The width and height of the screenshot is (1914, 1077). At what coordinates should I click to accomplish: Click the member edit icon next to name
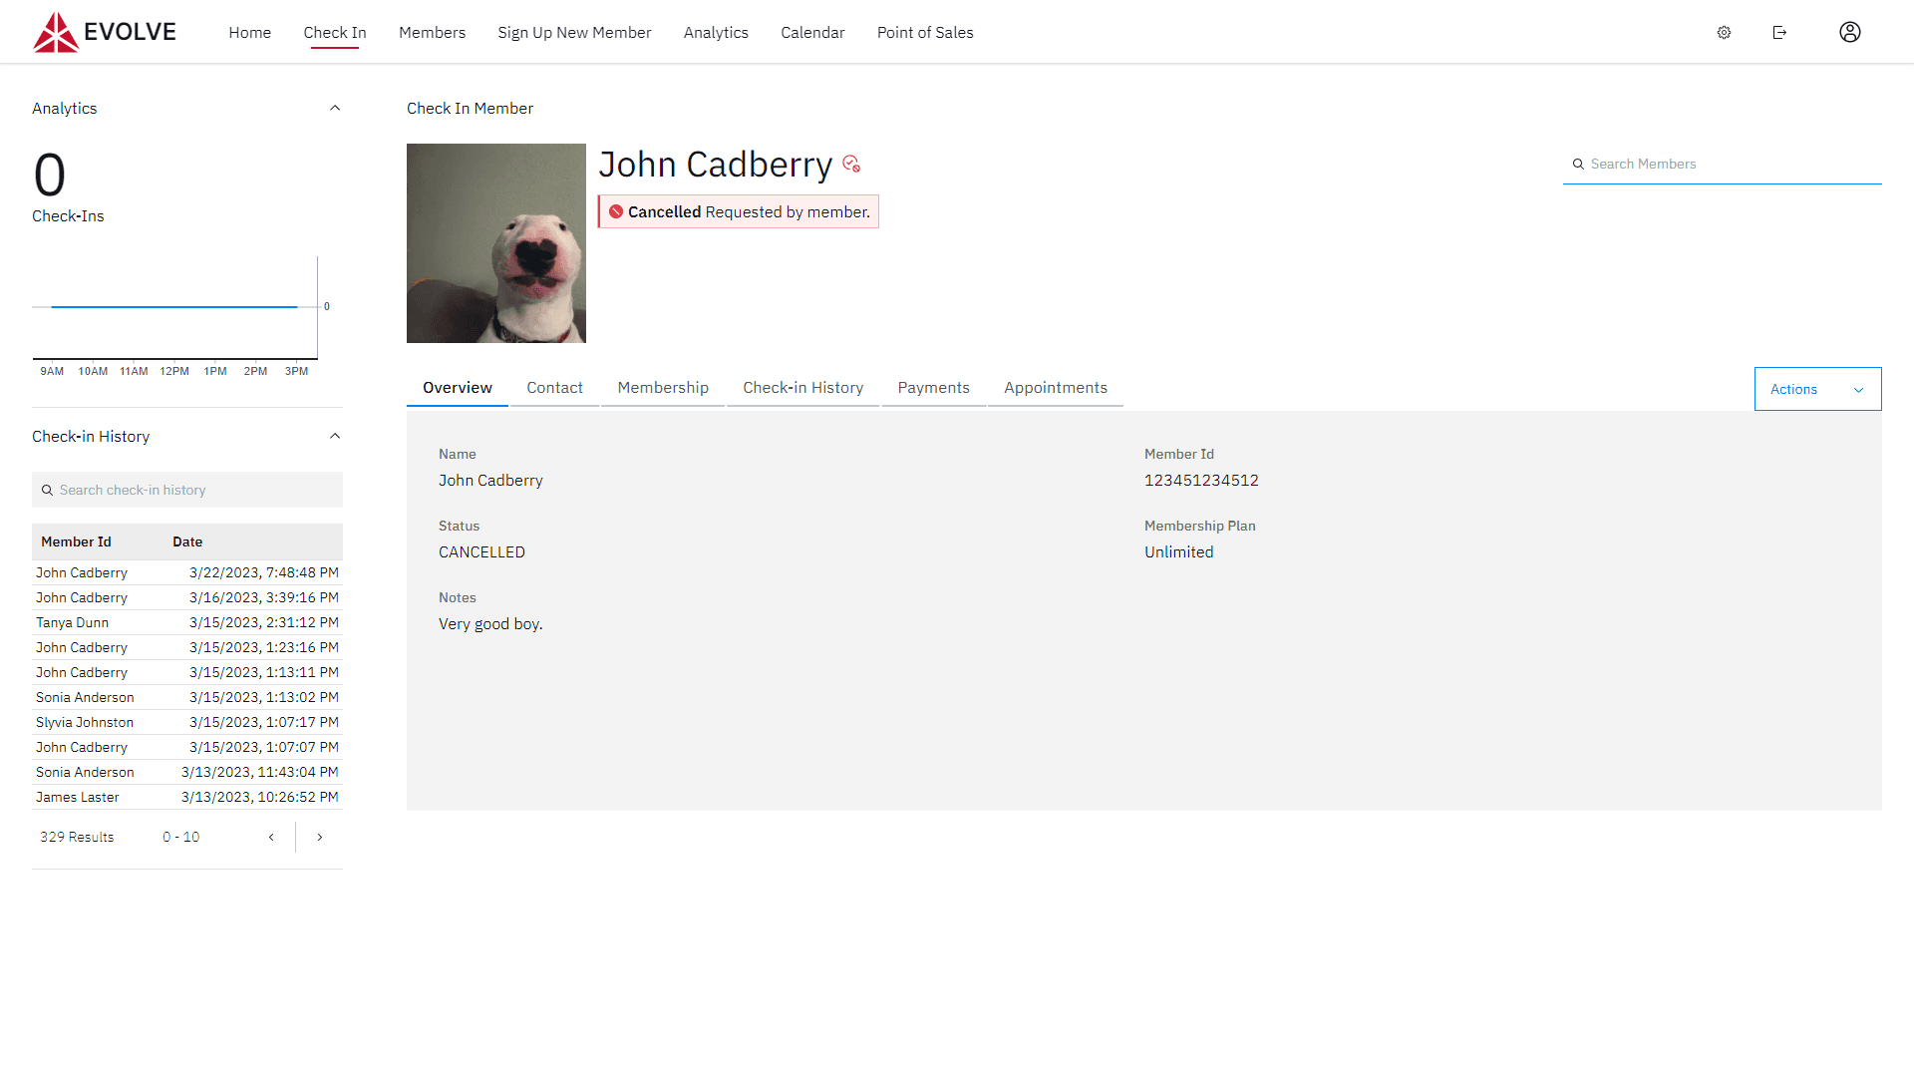852,164
